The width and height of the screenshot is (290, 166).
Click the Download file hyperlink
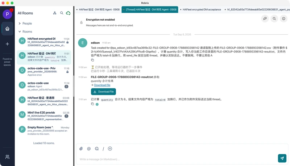(x=102, y=85)
